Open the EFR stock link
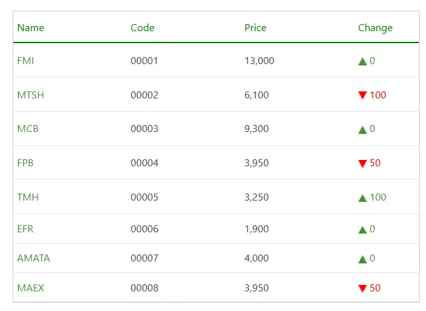426x311 pixels. pos(25,229)
